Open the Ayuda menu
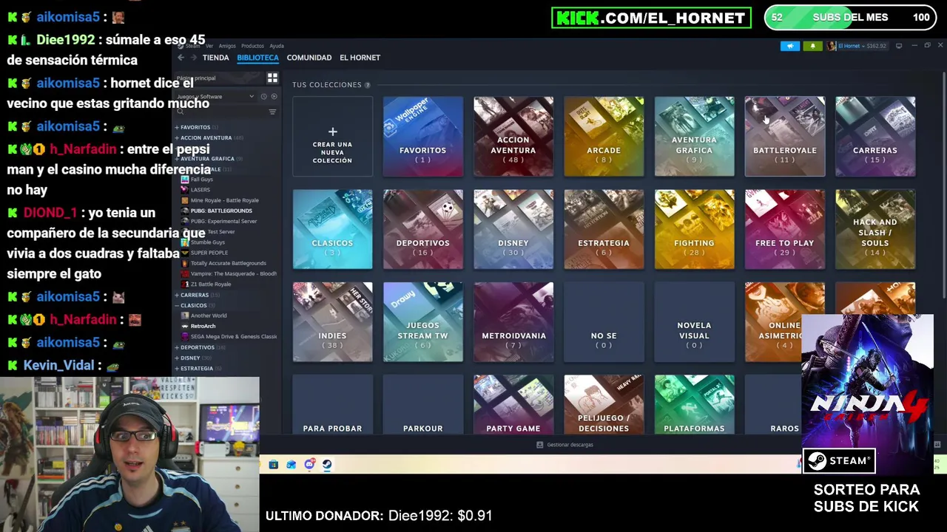The width and height of the screenshot is (947, 532). 277,46
